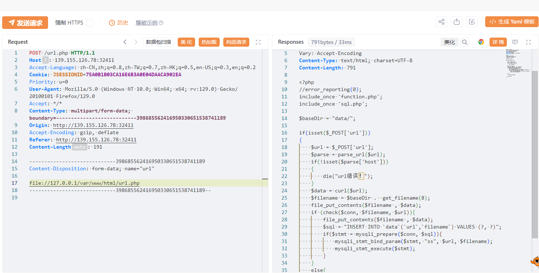Click the share icon in top toolbar
The image size is (539, 273).
point(441,22)
